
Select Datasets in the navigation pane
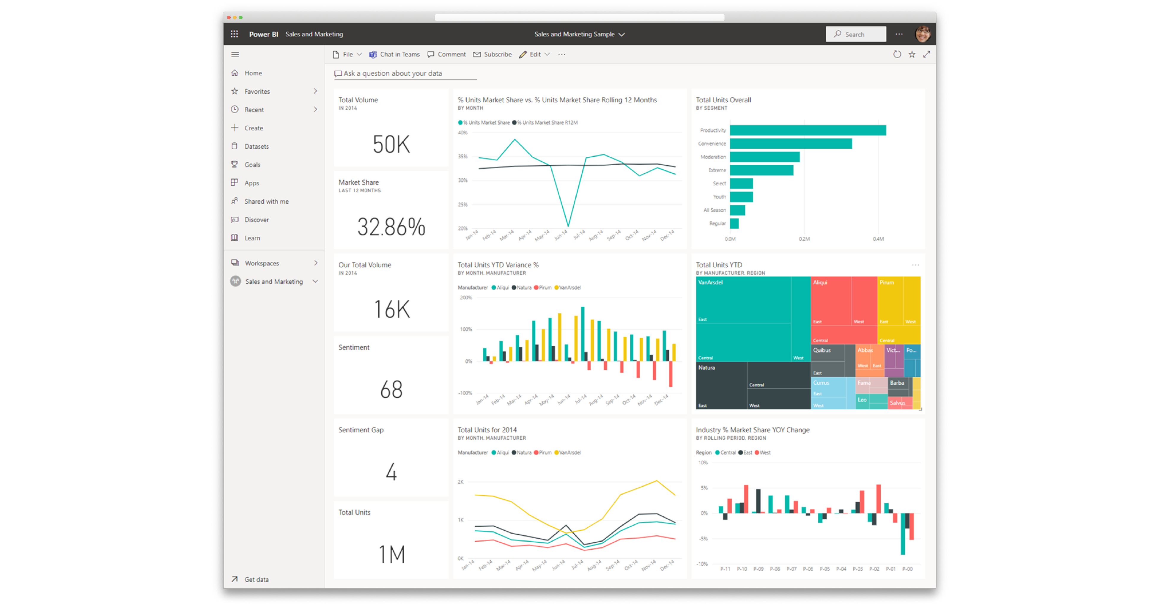(274, 146)
